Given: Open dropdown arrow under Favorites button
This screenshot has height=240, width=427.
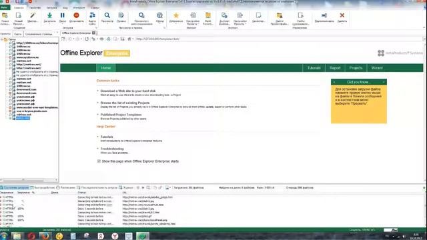Looking at the screenshot, I should (176, 24).
